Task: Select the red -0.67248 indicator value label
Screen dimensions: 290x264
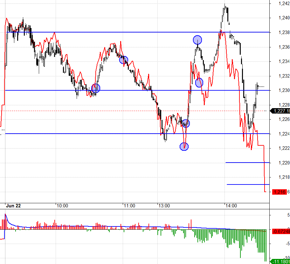Action: pyautogui.click(x=280, y=231)
